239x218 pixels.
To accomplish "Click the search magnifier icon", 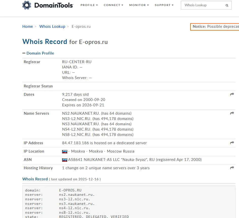I will (227, 5).
